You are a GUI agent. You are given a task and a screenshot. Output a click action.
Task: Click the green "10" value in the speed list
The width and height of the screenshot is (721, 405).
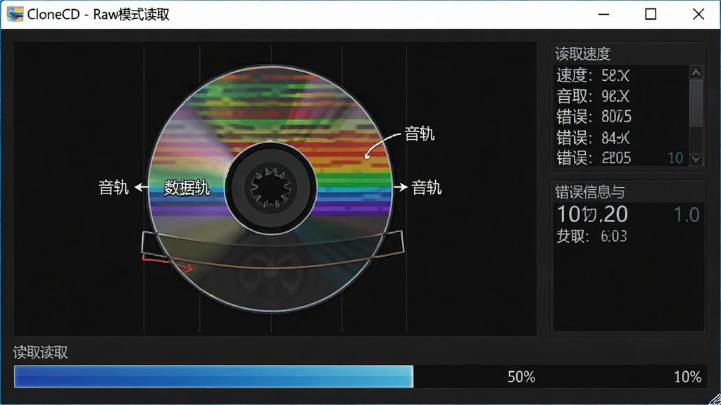tap(675, 158)
